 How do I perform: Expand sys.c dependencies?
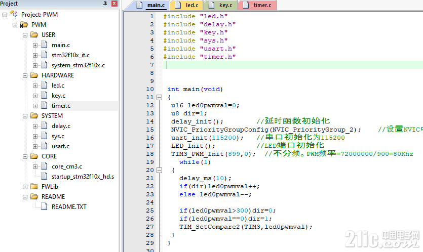click(35, 137)
